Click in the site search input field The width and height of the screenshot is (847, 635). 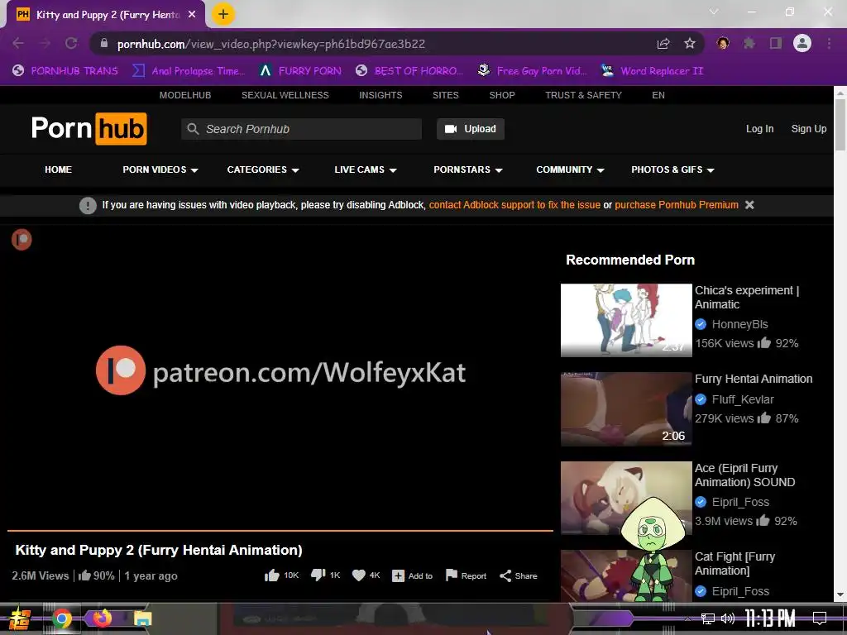[x=301, y=128]
